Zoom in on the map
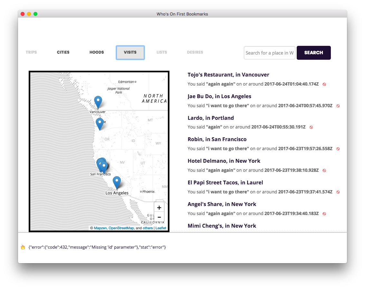The image size is (365, 289). (x=159, y=208)
